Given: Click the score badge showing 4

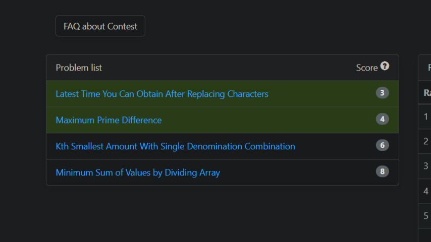Looking at the screenshot, I should point(383,119).
